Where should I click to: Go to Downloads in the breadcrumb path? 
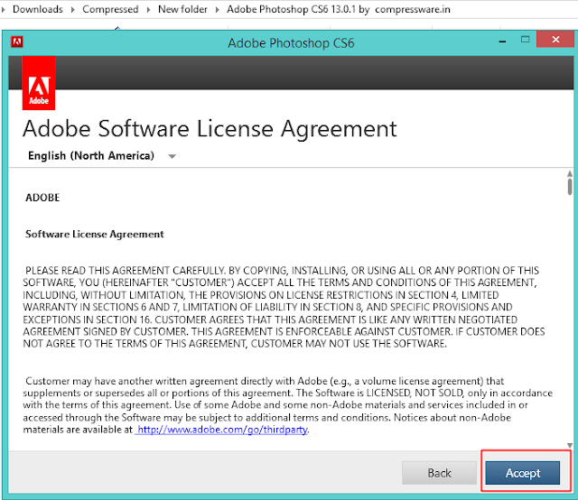(x=38, y=9)
